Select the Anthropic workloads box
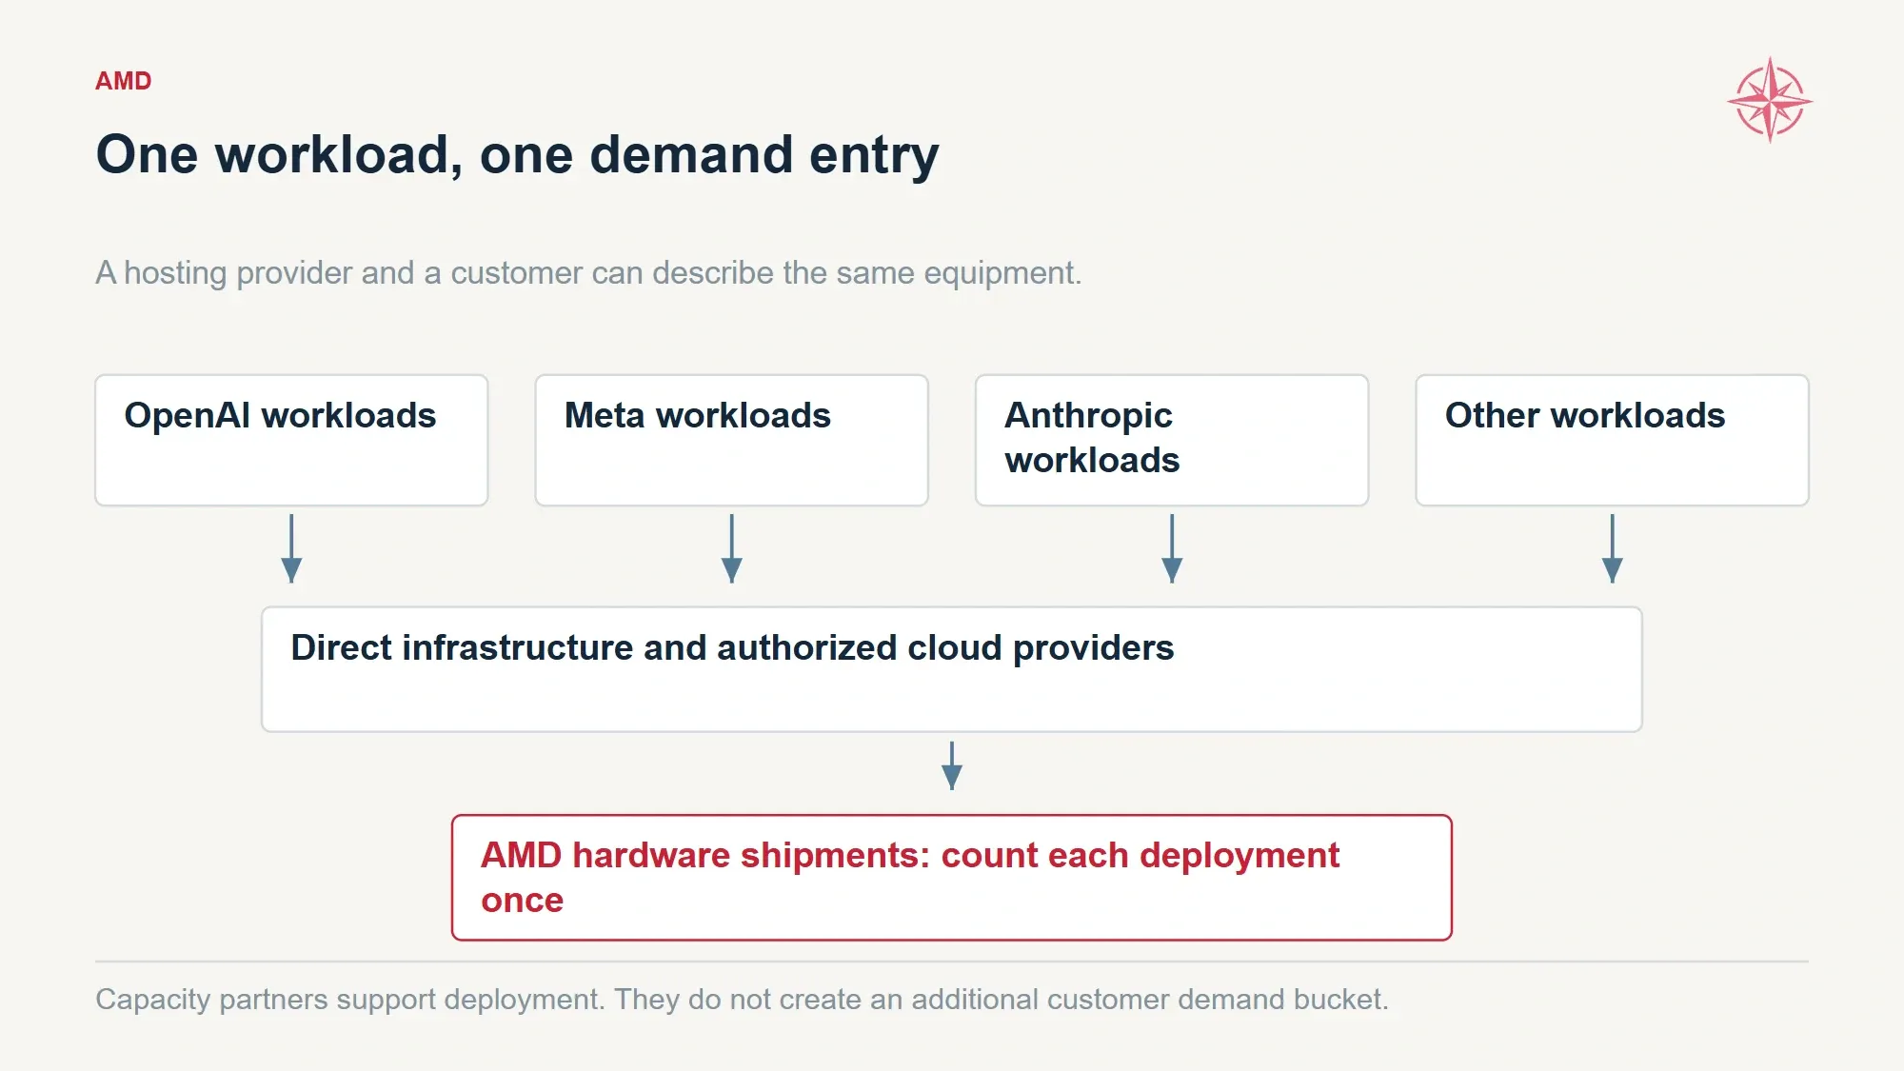The image size is (1904, 1071). coord(1172,440)
